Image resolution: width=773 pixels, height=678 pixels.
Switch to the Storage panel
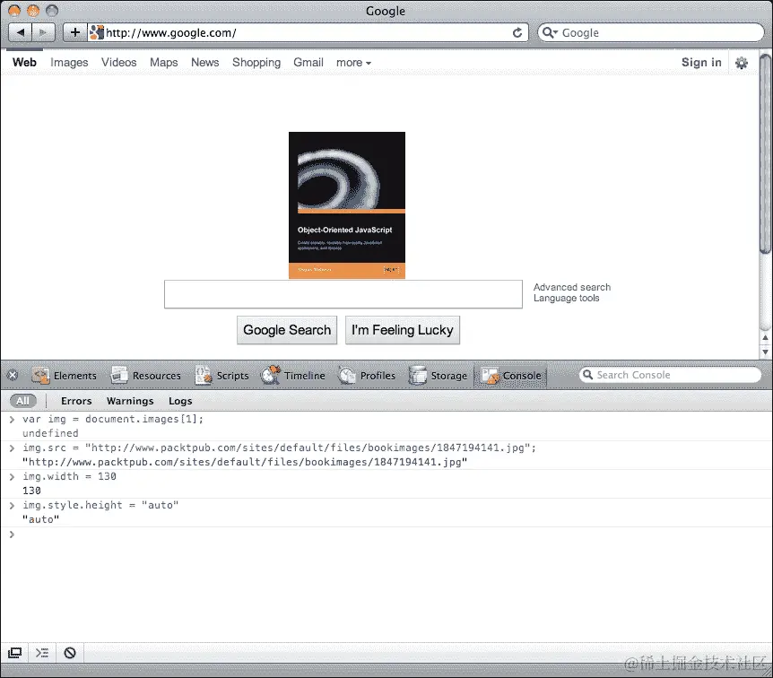click(x=439, y=375)
